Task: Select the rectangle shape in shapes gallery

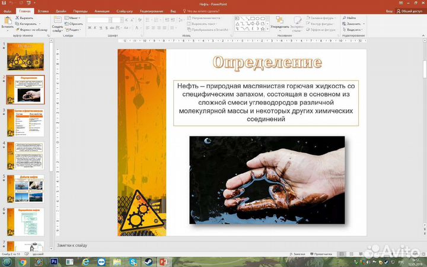Action: (253, 18)
